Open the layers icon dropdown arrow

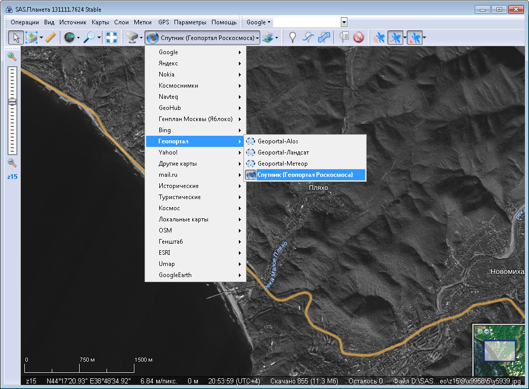tap(276, 37)
